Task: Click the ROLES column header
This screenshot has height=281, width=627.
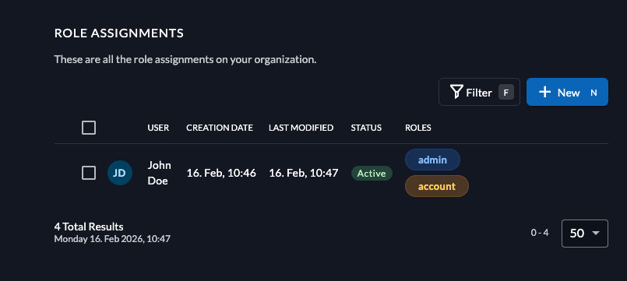Action: click(418, 128)
